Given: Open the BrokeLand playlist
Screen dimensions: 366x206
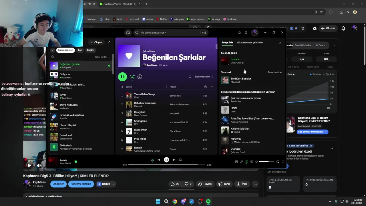Looking at the screenshot, I should point(81,137).
